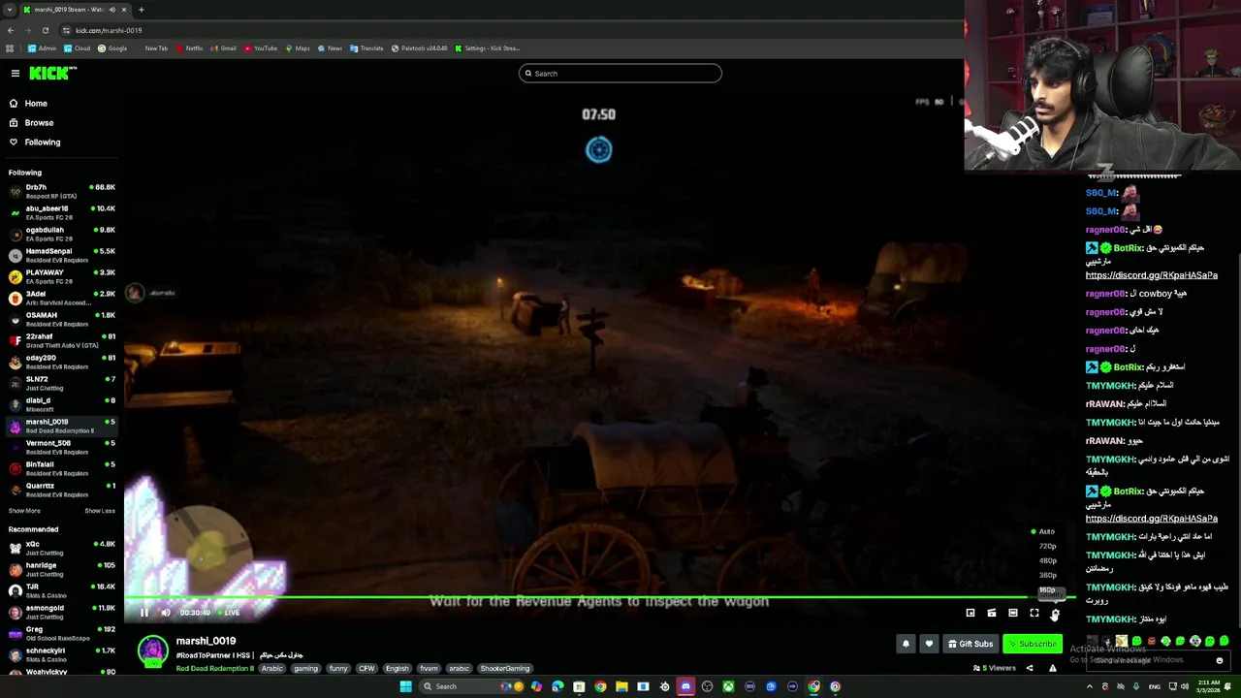Open 3Adel channel in Following list
The image size is (1241, 698).
pos(61,298)
